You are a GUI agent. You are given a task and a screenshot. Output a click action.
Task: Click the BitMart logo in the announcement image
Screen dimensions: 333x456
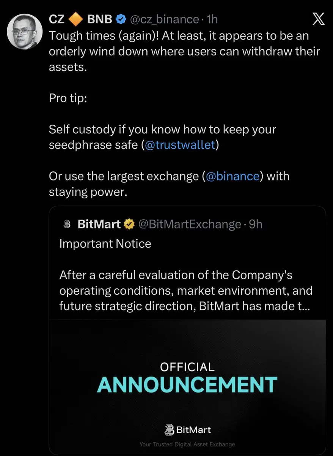(x=187, y=430)
